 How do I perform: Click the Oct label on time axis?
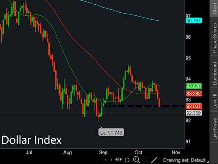point(138,153)
